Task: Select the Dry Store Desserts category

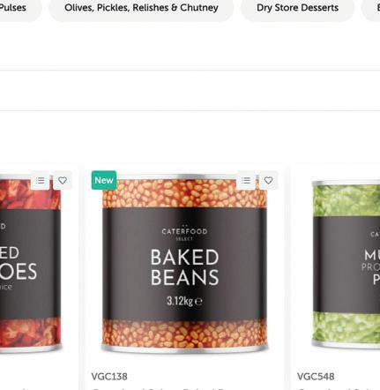Action: coord(297,8)
